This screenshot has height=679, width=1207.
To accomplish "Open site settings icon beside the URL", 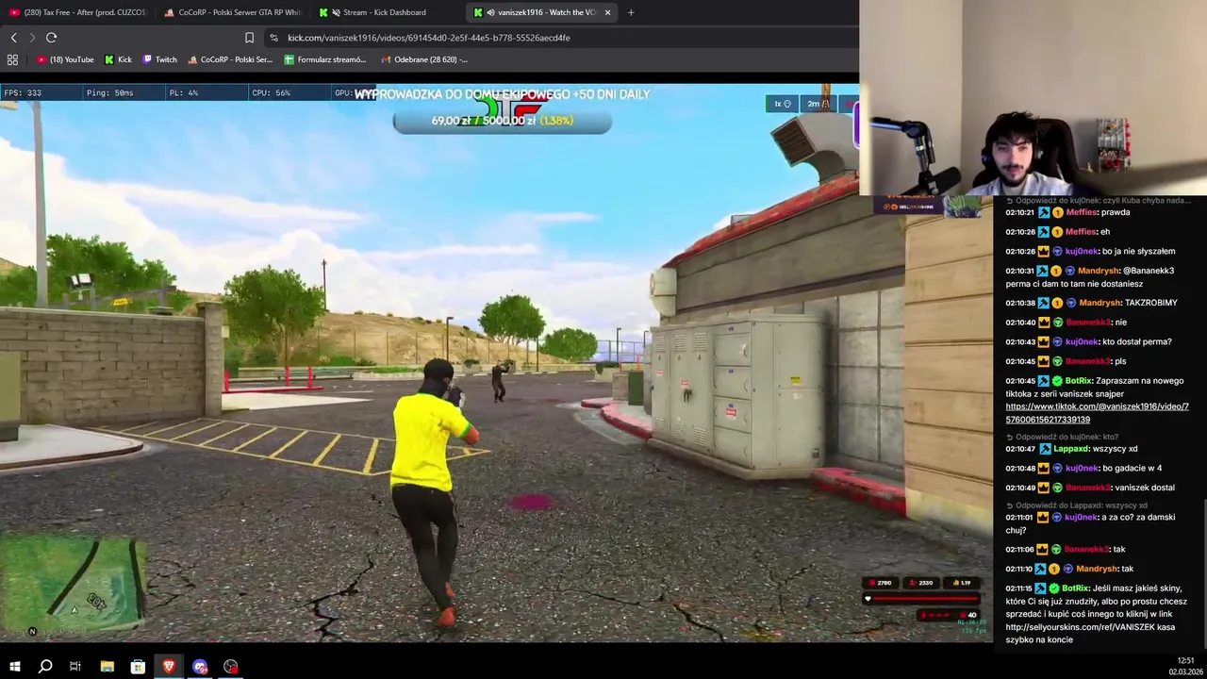I will 273,38.
